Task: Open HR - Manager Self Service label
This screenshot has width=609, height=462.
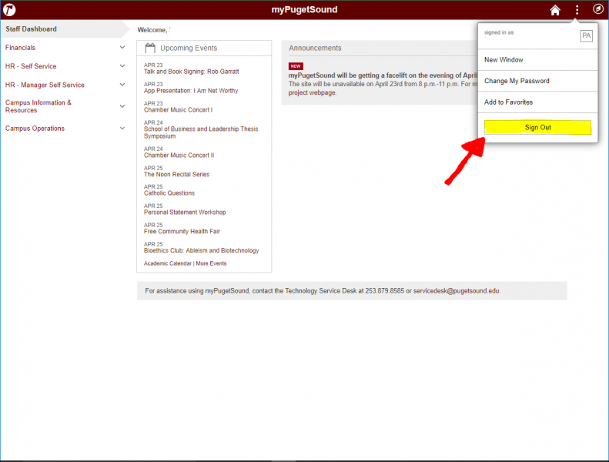Action: [45, 85]
